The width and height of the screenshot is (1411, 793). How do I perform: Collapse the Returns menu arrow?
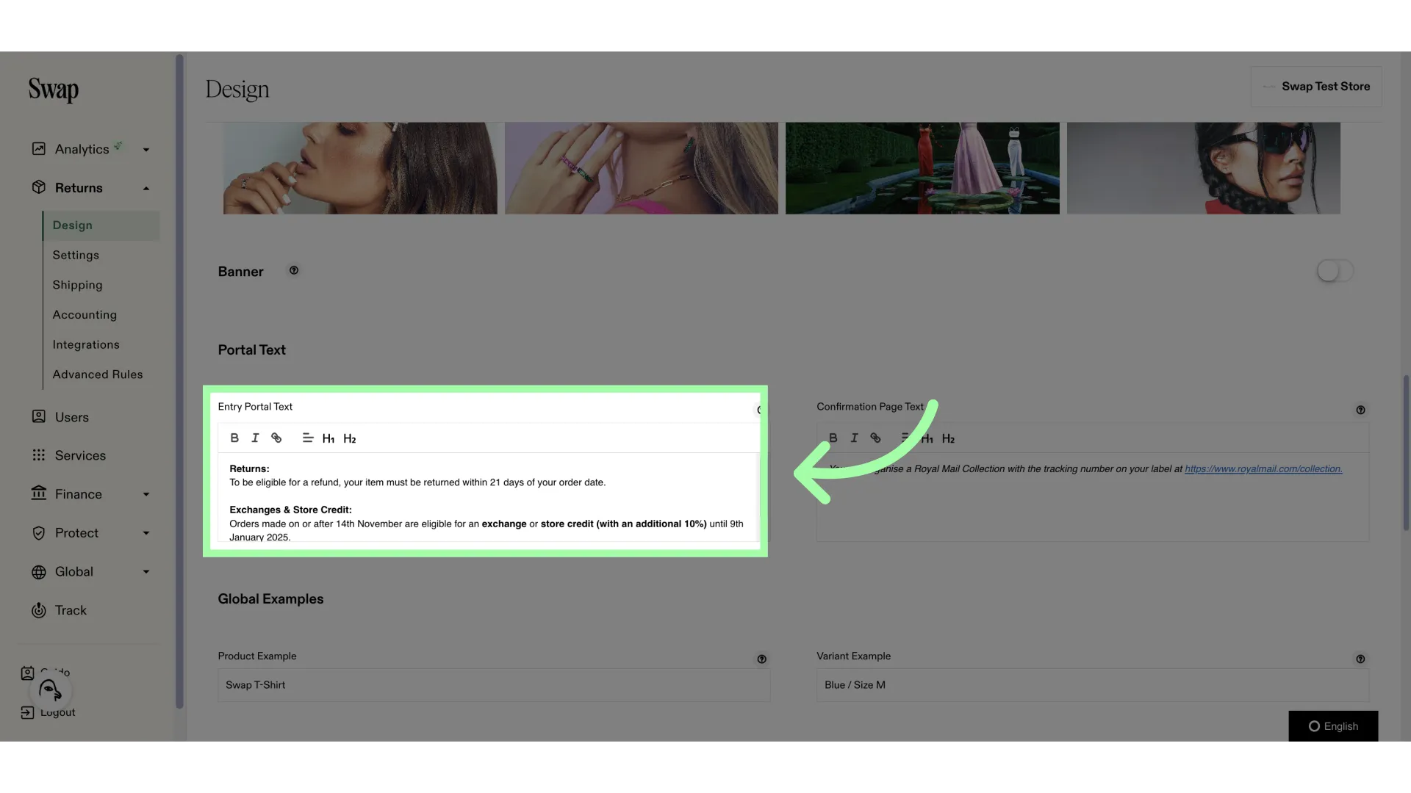[146, 188]
